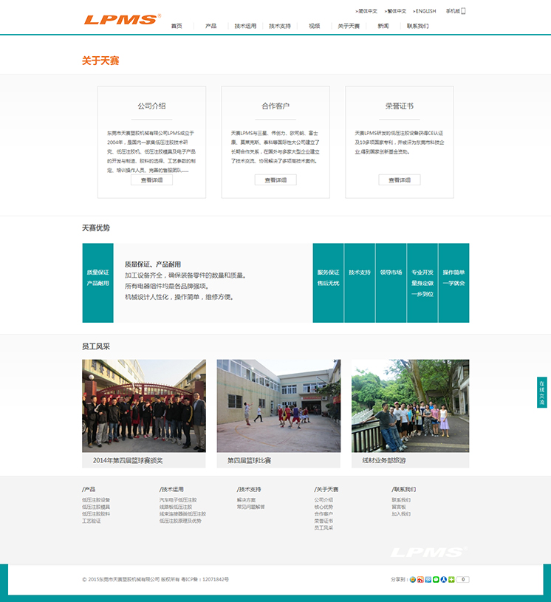Share via Tencent Weibo icon

tap(428, 579)
